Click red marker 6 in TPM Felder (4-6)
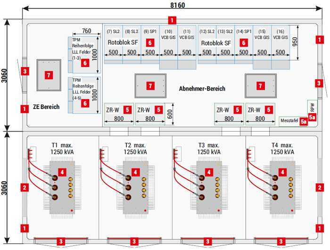This screenshot has width=330, height=250. (x=85, y=103)
